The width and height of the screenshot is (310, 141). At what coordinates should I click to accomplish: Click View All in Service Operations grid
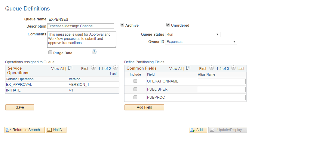coord(57,69)
